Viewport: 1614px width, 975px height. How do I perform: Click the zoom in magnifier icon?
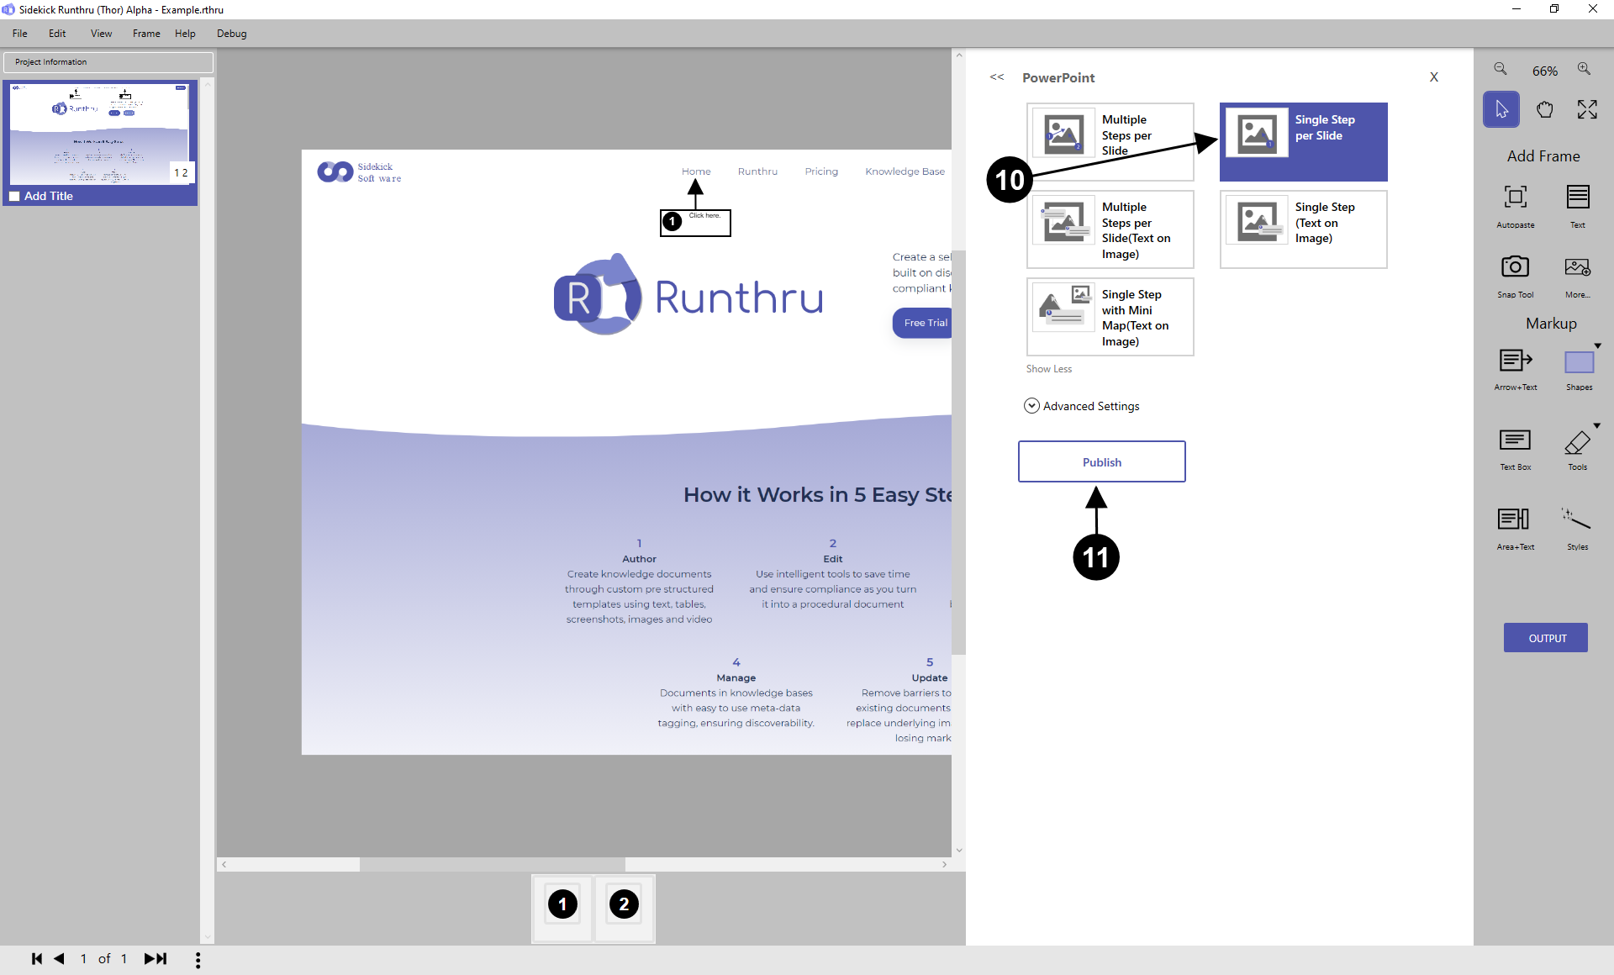pos(1584,70)
